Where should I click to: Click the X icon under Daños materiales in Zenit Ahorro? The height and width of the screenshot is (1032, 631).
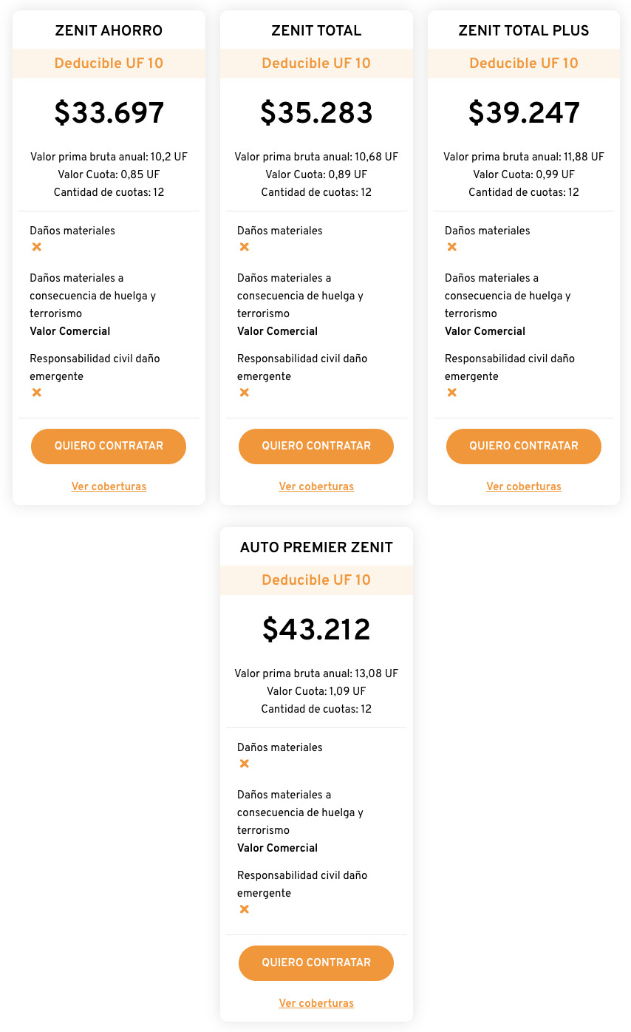[x=37, y=247]
